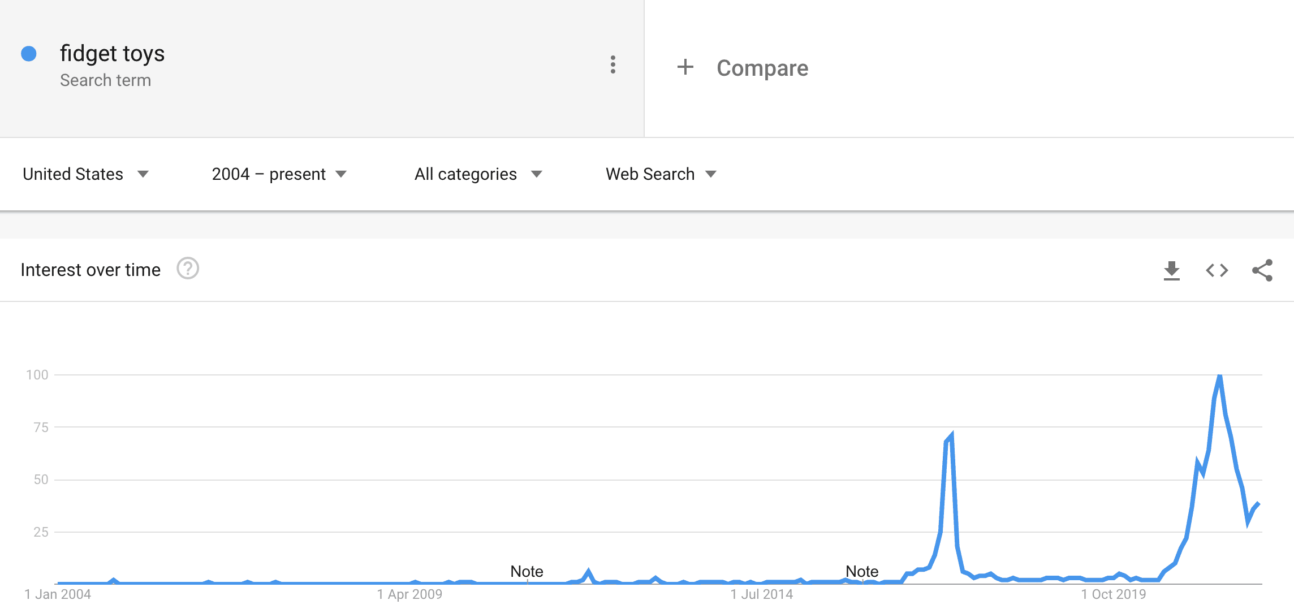The image size is (1294, 613).
Task: Click the Search term label under fidget toys
Action: (x=105, y=80)
